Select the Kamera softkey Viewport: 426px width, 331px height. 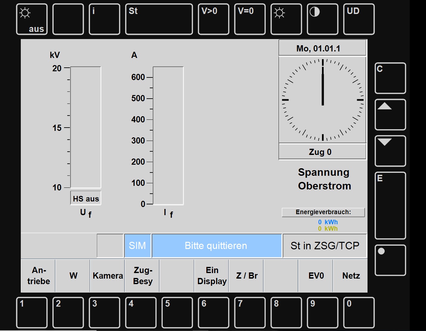pos(108,276)
